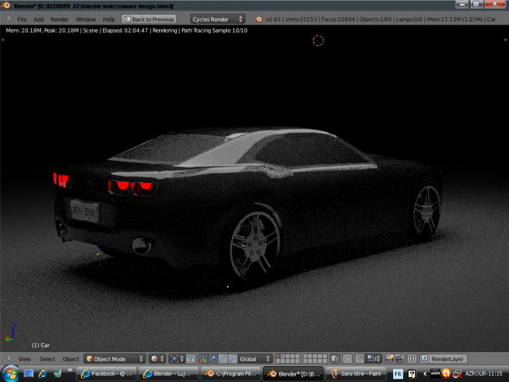Click the third quick launch icon
The width and height of the screenshot is (509, 382).
coord(57,374)
